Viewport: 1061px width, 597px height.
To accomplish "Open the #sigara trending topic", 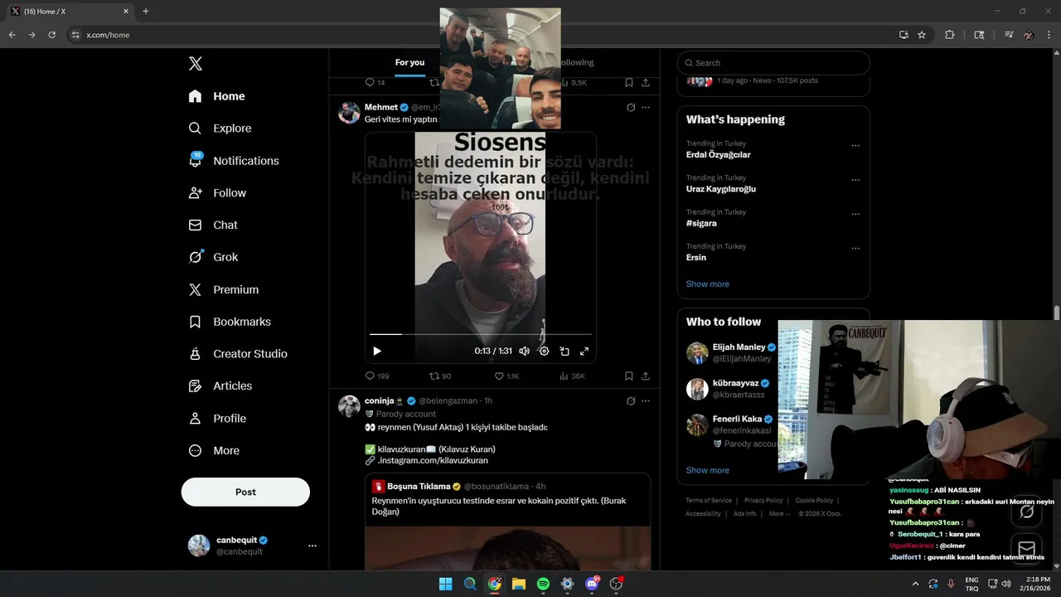I will click(x=701, y=223).
